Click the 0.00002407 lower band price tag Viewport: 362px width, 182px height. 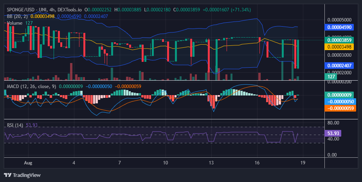[x=339, y=66]
